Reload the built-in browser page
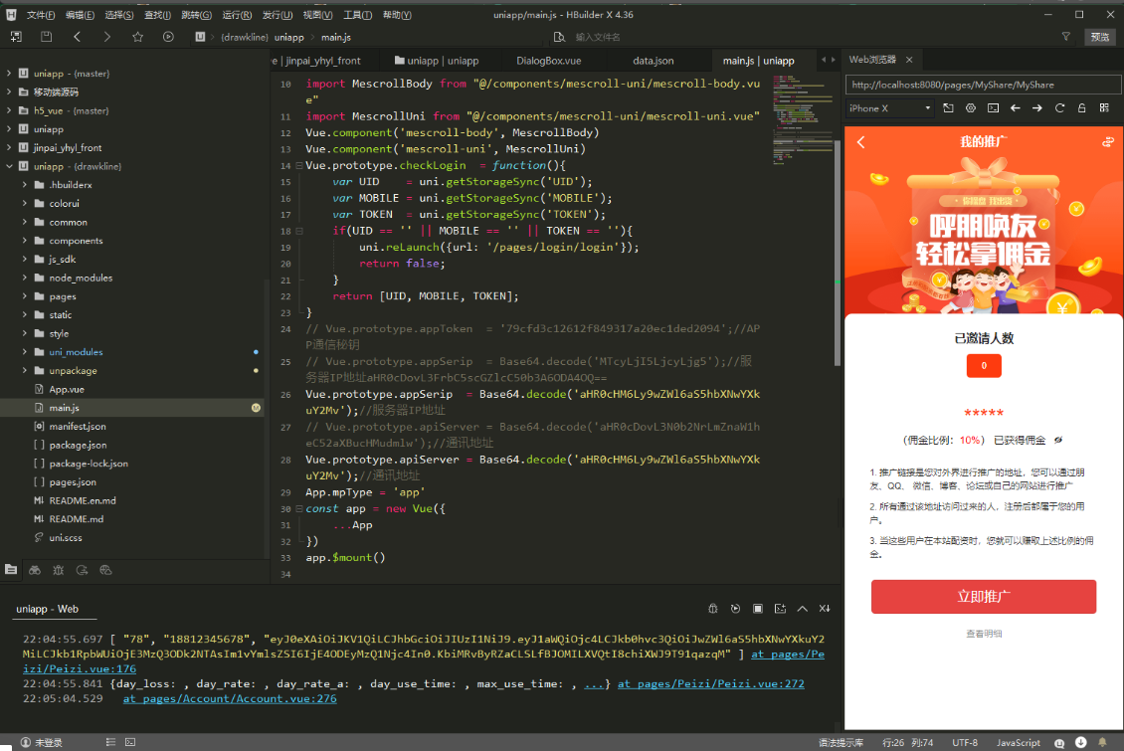Image resolution: width=1124 pixels, height=751 pixels. point(1059,108)
